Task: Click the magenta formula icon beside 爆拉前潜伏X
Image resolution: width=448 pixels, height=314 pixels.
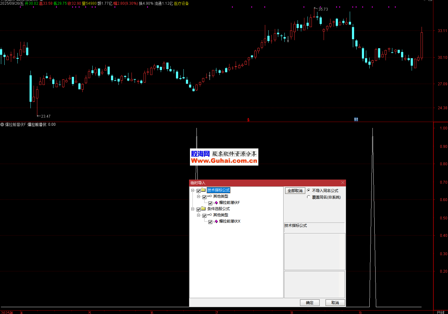Action: click(x=216, y=221)
